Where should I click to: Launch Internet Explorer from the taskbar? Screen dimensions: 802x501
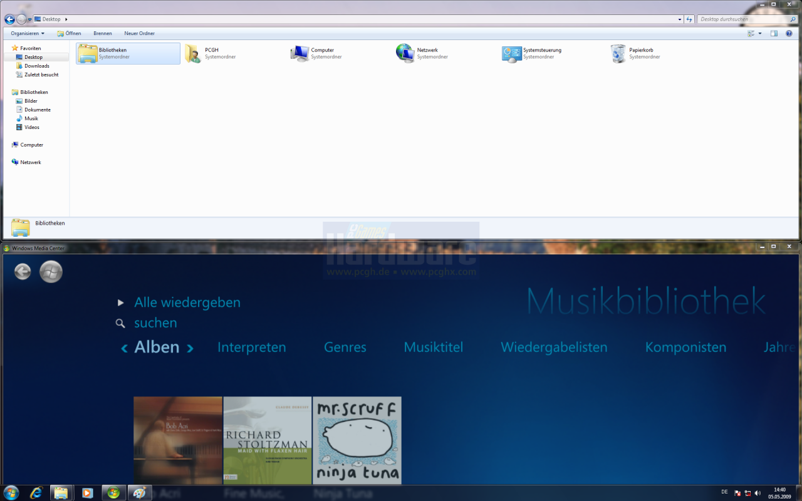pyautogui.click(x=36, y=493)
